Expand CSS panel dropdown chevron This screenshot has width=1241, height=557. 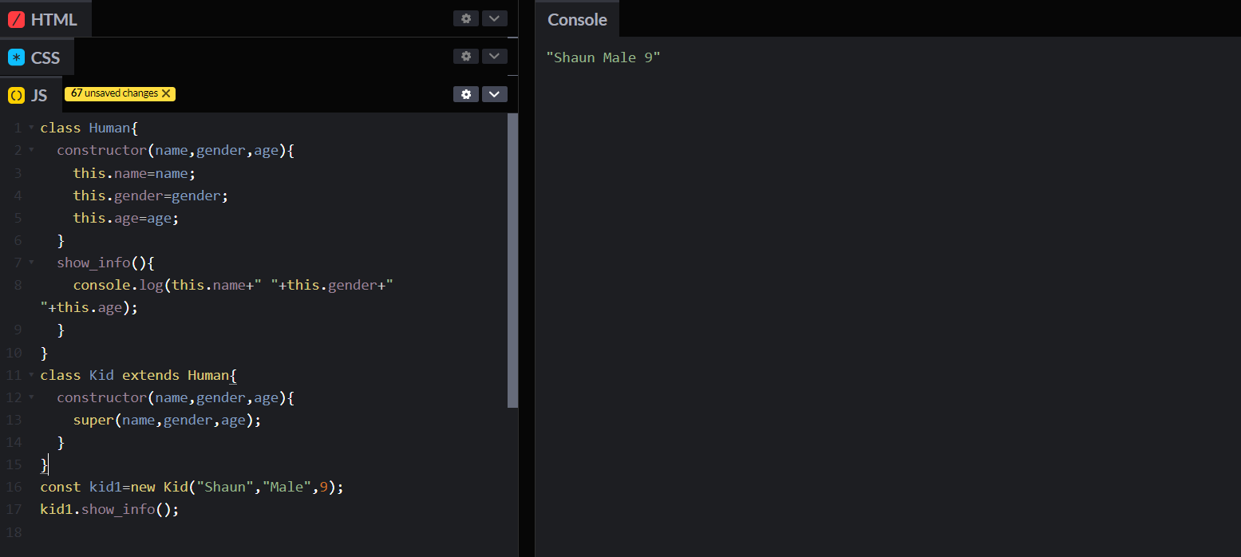(x=495, y=56)
